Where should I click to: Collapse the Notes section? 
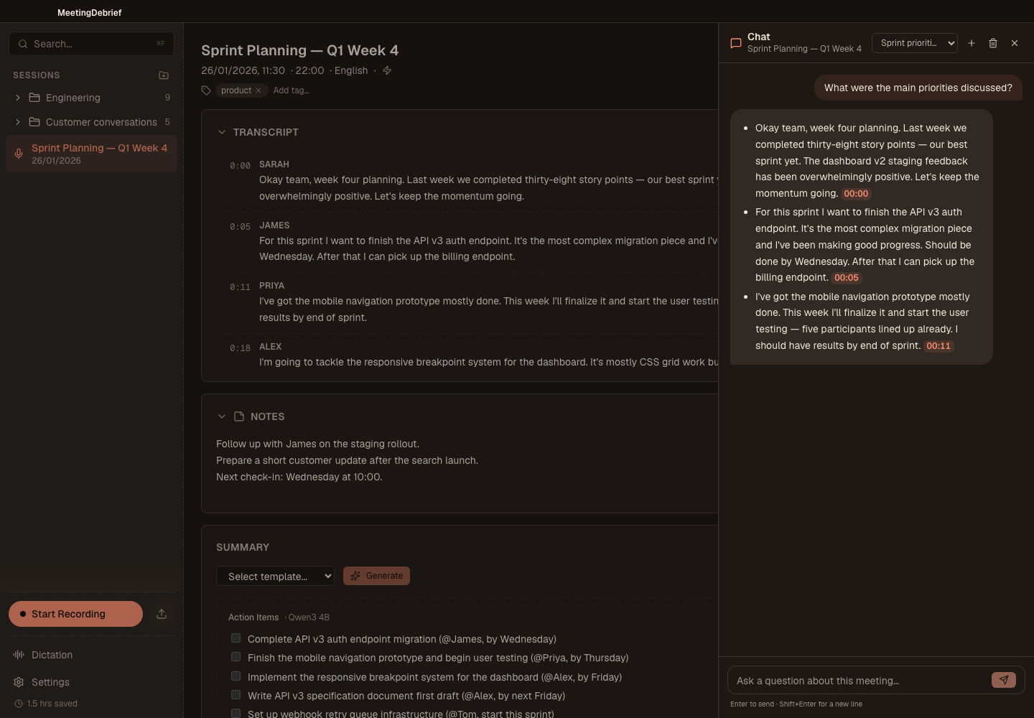(222, 416)
